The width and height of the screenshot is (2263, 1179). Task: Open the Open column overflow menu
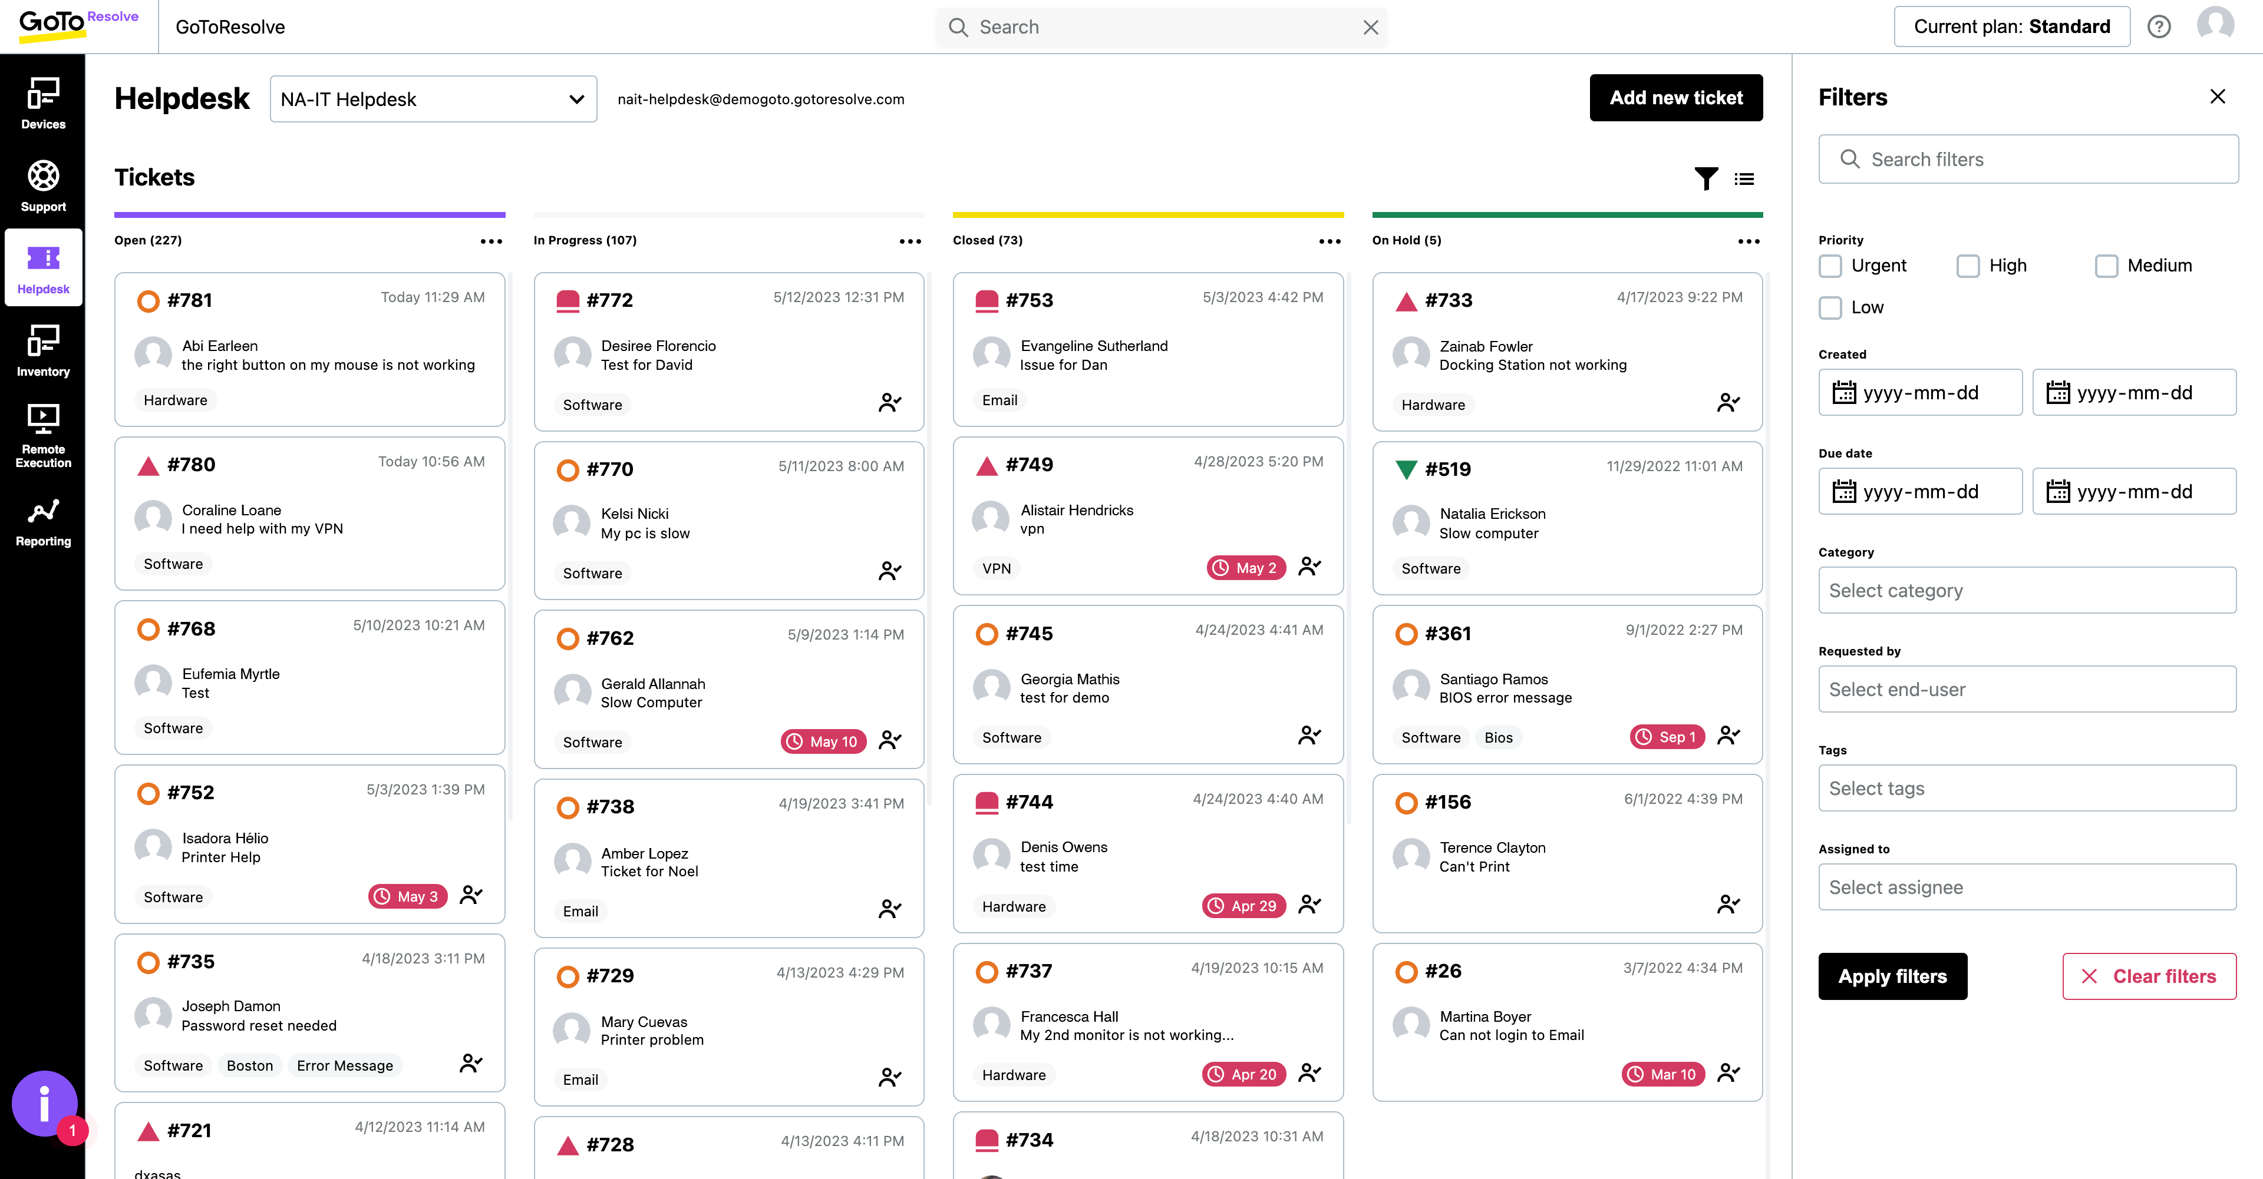490,240
